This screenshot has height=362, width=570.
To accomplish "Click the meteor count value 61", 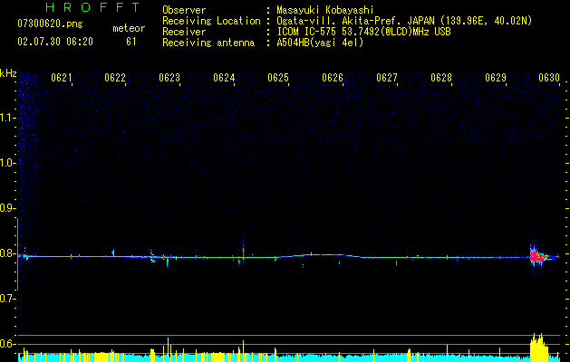I will pyautogui.click(x=130, y=42).
